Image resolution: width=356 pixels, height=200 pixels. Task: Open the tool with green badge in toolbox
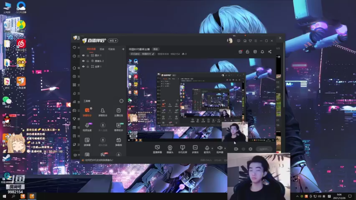pos(118,127)
